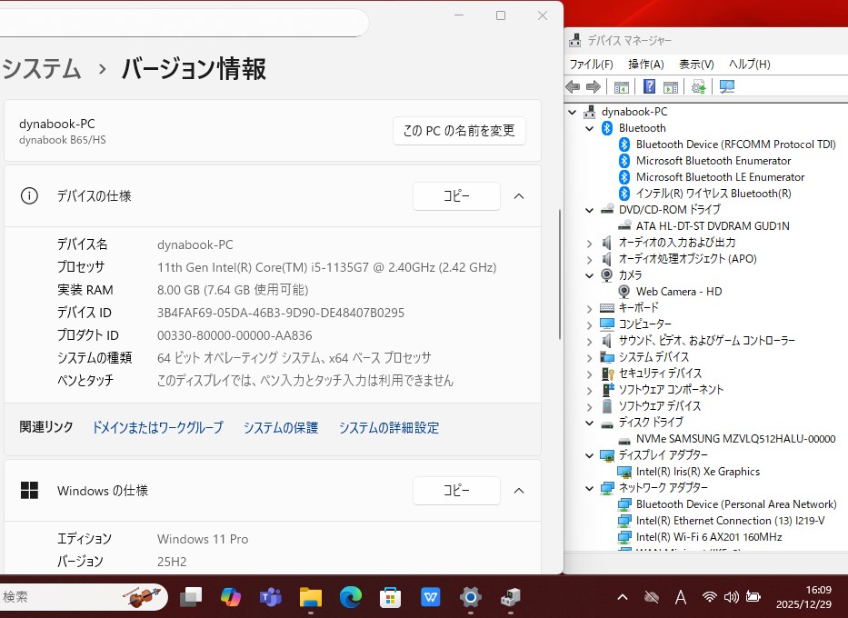This screenshot has height=618, width=848.
Task: Open the 表示(V) menu
Action: 696,65
